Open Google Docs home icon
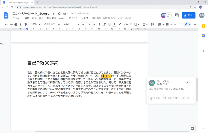Screen dimensions: 208x133 coord(6,15)
